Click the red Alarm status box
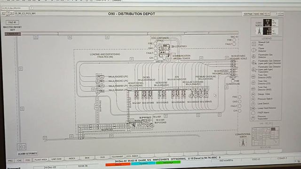301x169 pixels. (118, 164)
